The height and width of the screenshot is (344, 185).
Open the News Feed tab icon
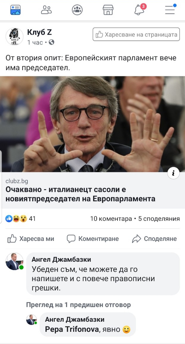pyautogui.click(x=15, y=10)
